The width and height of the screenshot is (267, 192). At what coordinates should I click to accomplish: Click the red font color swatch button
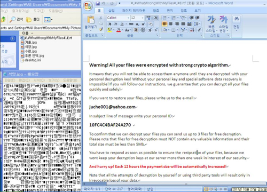tap(119, 30)
